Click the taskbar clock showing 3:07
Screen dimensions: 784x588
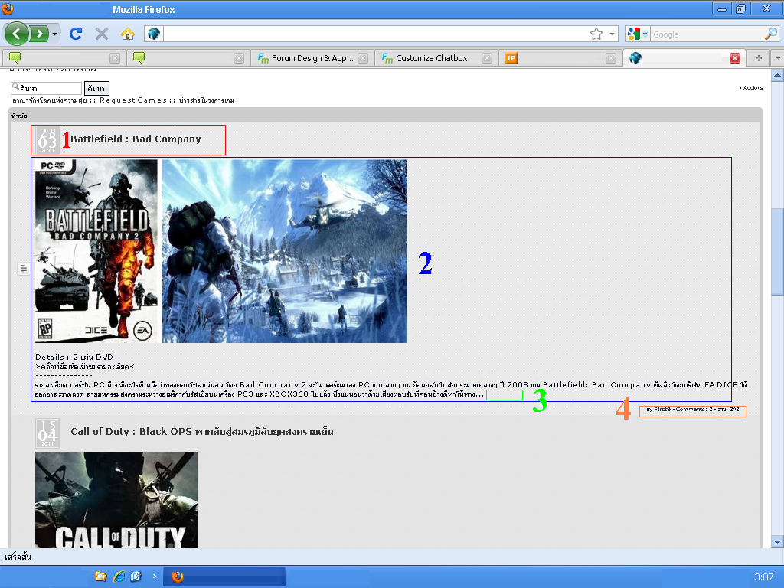(764, 577)
